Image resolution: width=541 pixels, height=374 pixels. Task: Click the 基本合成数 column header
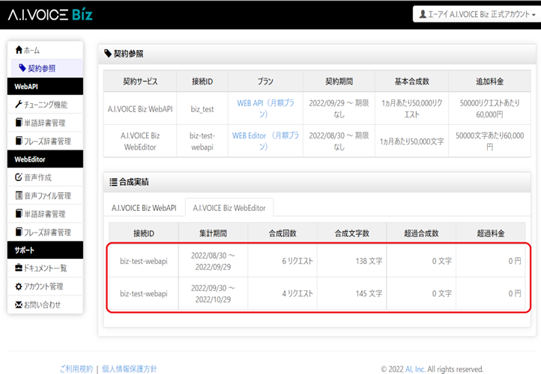pyautogui.click(x=411, y=82)
